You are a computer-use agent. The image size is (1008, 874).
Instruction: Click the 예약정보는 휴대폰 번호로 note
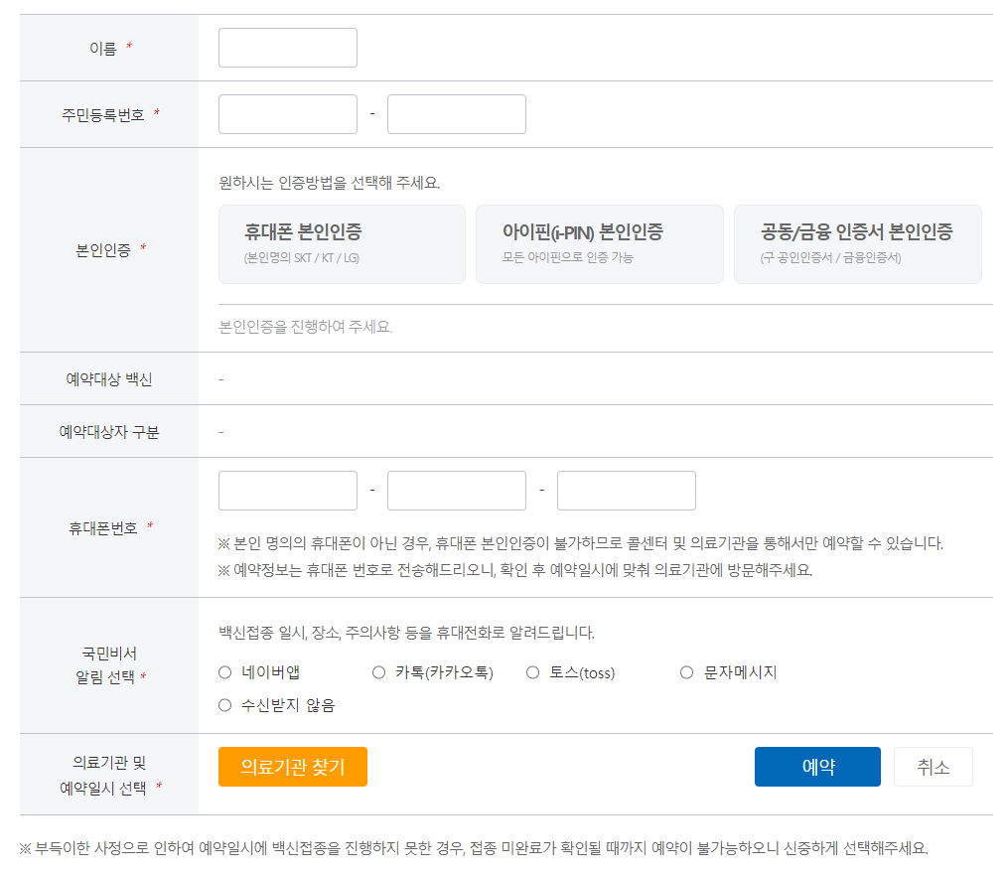click(515, 570)
